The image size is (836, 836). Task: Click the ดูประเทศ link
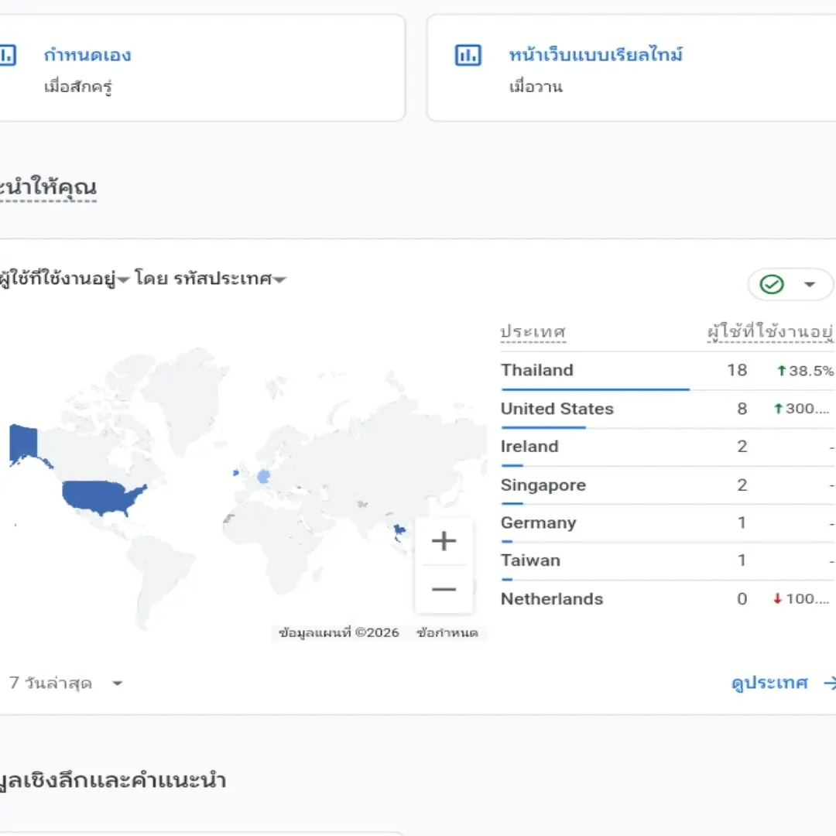click(x=769, y=683)
